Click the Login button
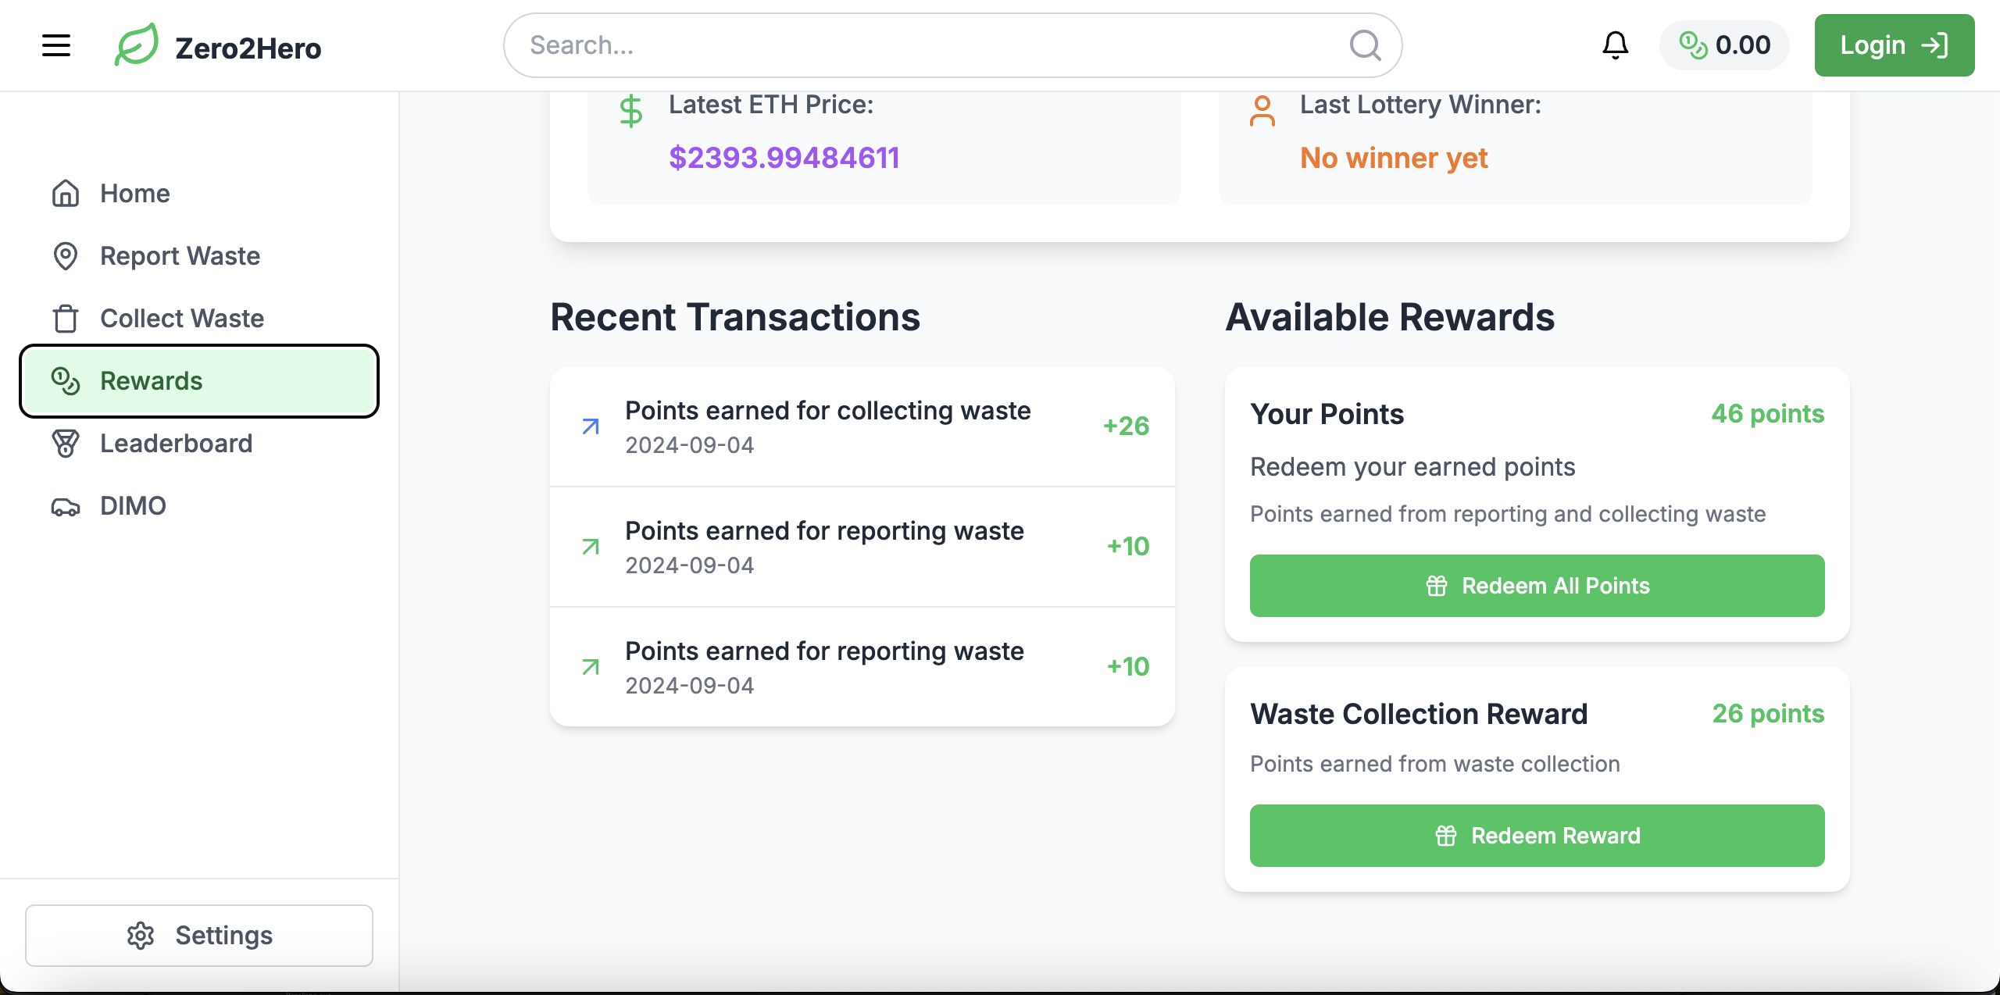 coord(1895,45)
